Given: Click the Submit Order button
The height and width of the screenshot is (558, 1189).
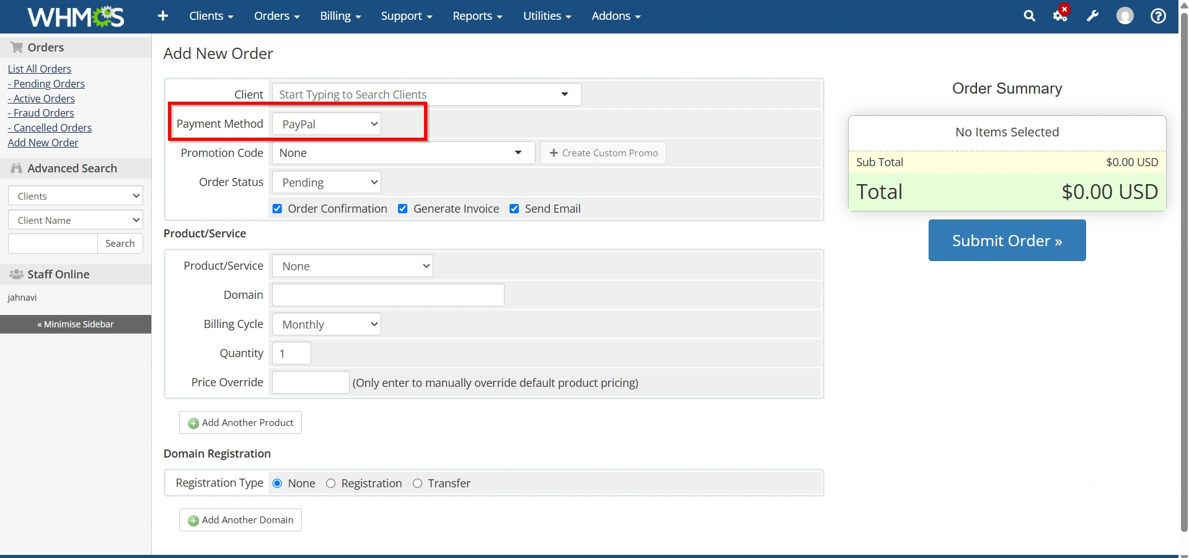Looking at the screenshot, I should 1007,241.
